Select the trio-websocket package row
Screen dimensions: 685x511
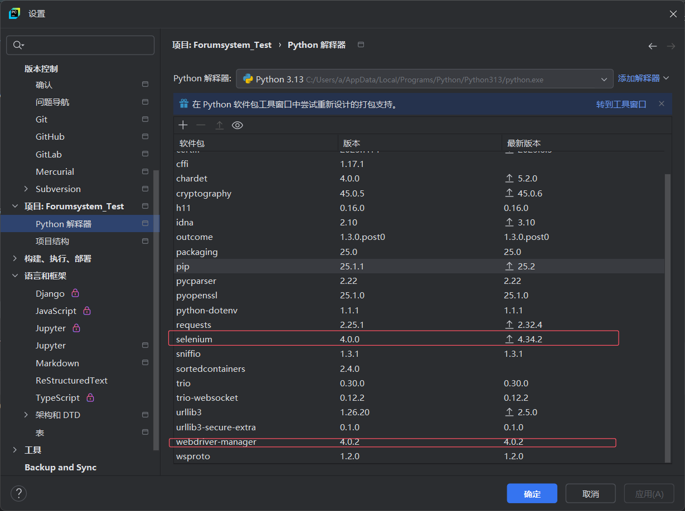[x=419, y=397]
